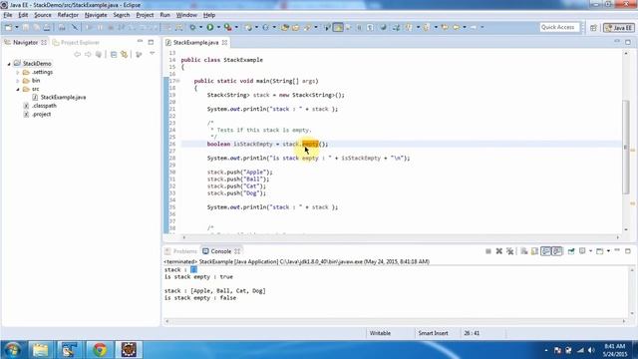Expand the .settings folder
The height and width of the screenshot is (359, 638).
point(18,73)
